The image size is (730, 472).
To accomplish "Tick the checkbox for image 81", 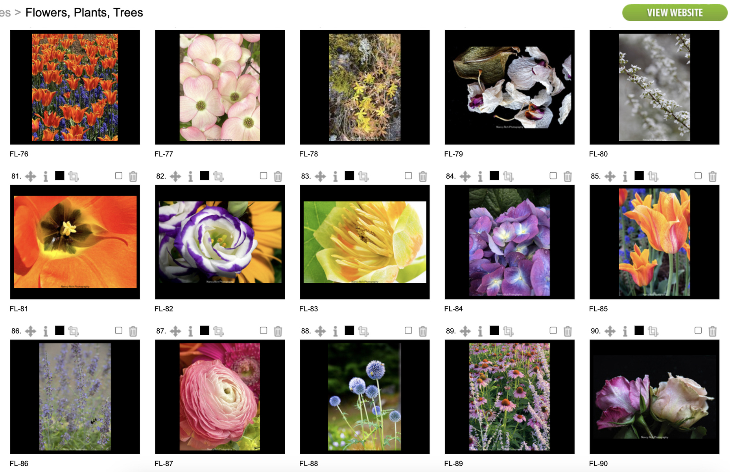I will [118, 175].
